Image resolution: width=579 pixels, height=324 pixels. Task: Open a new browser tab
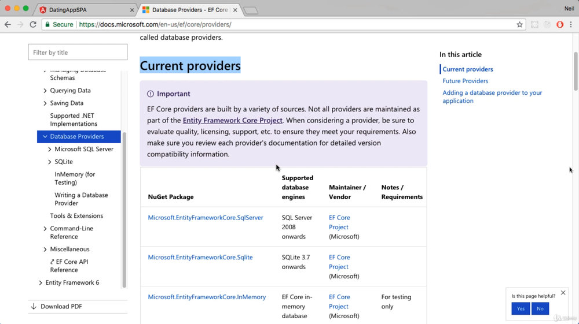point(251,10)
